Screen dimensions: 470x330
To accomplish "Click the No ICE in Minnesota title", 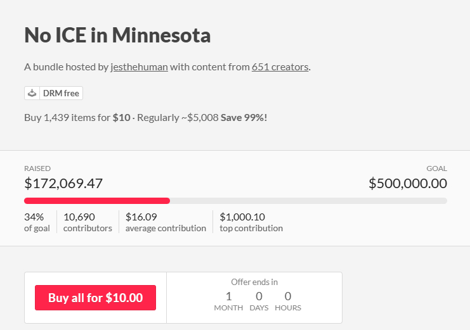I will pos(117,35).
